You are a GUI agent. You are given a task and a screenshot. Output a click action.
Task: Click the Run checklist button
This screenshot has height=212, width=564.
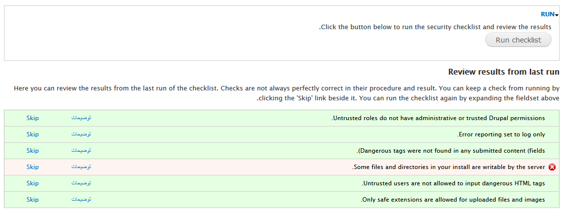[518, 40]
